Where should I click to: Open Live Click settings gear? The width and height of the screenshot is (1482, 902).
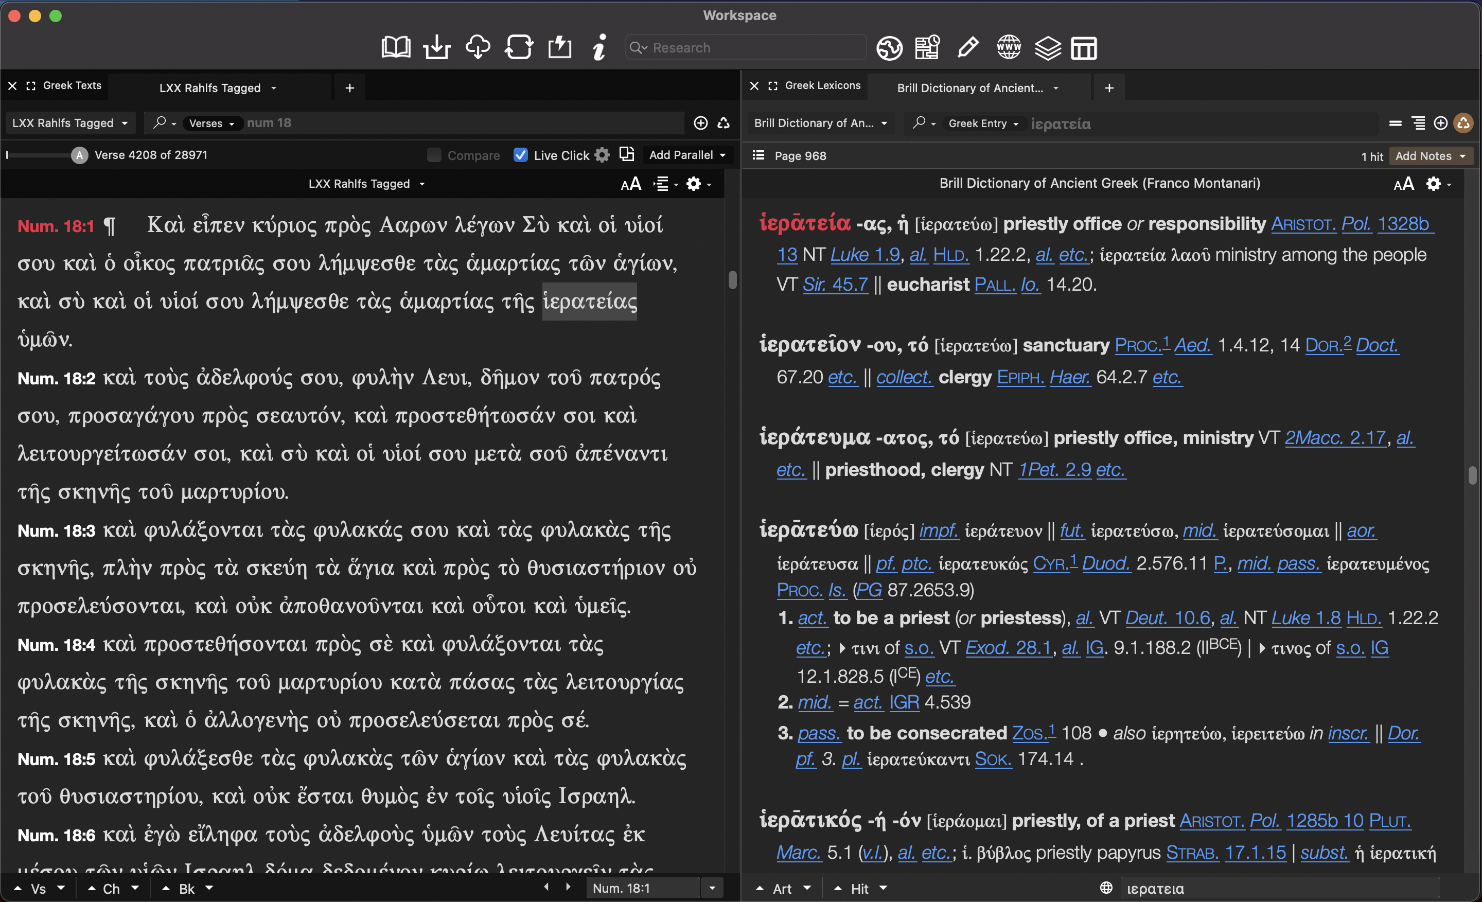pyautogui.click(x=602, y=155)
